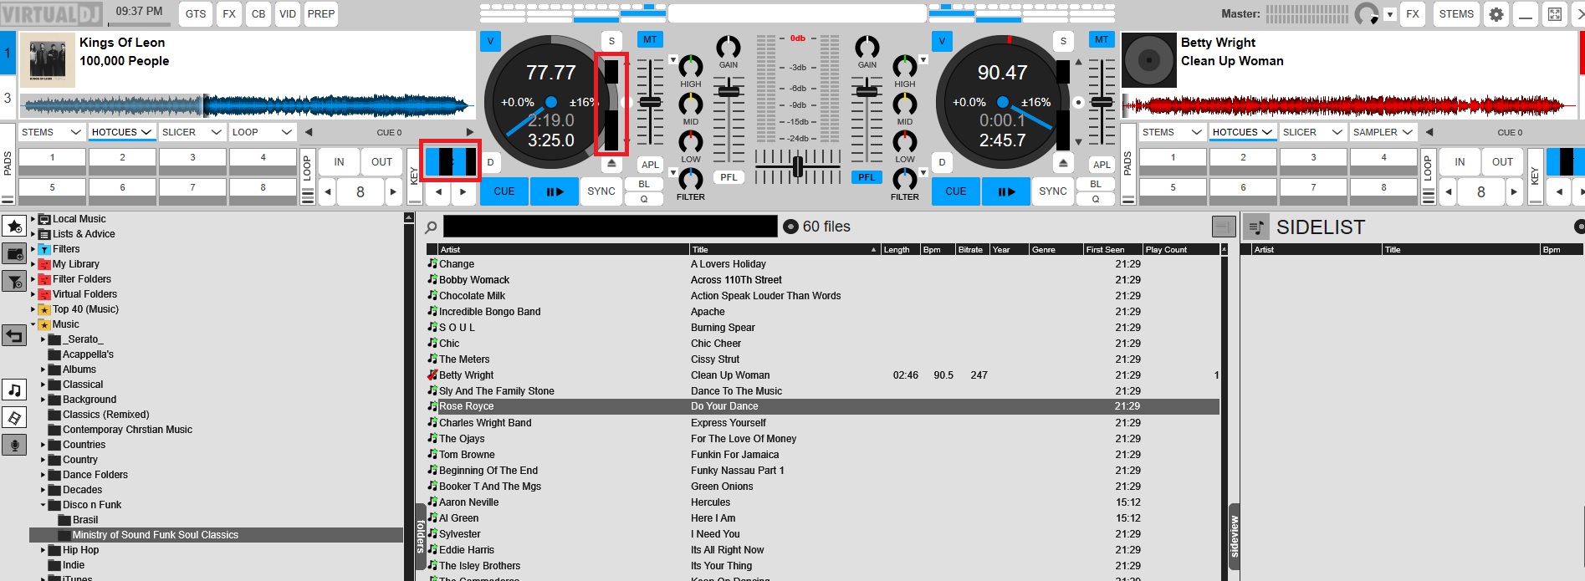Open the VID panel tab
The width and height of the screenshot is (1585, 581).
pos(288,14)
